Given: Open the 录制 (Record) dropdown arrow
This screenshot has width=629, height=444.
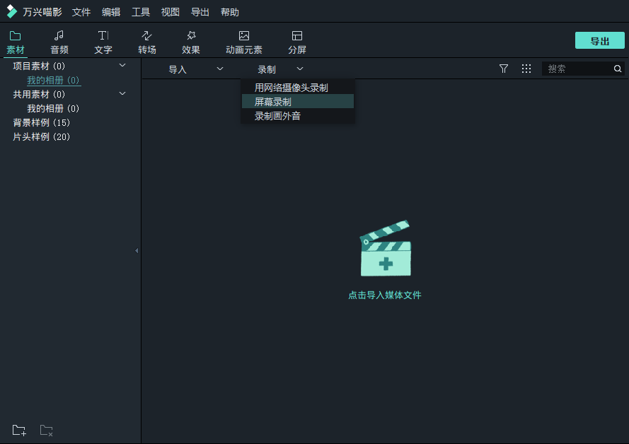Looking at the screenshot, I should click(x=299, y=69).
